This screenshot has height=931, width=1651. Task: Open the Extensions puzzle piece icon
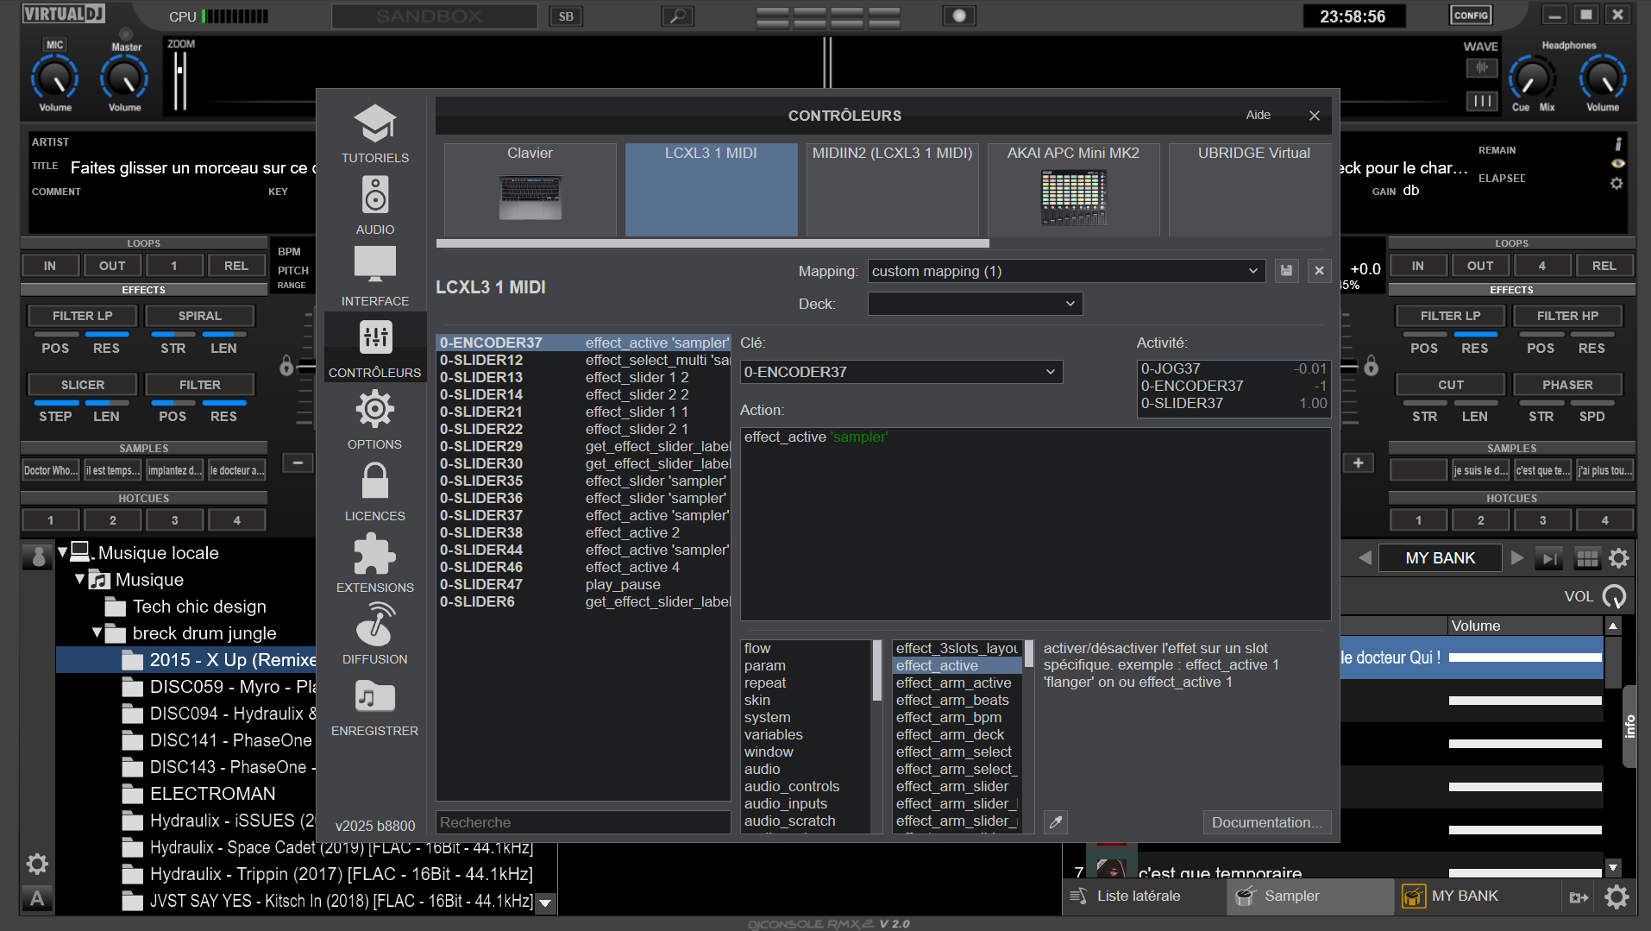click(374, 553)
